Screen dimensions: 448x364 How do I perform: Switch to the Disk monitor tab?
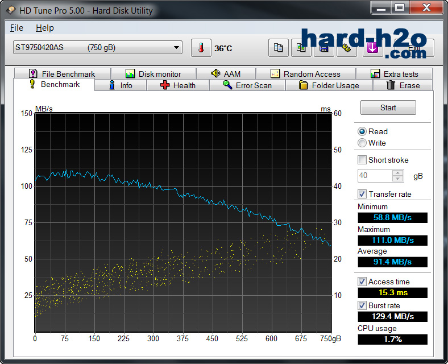(x=154, y=74)
